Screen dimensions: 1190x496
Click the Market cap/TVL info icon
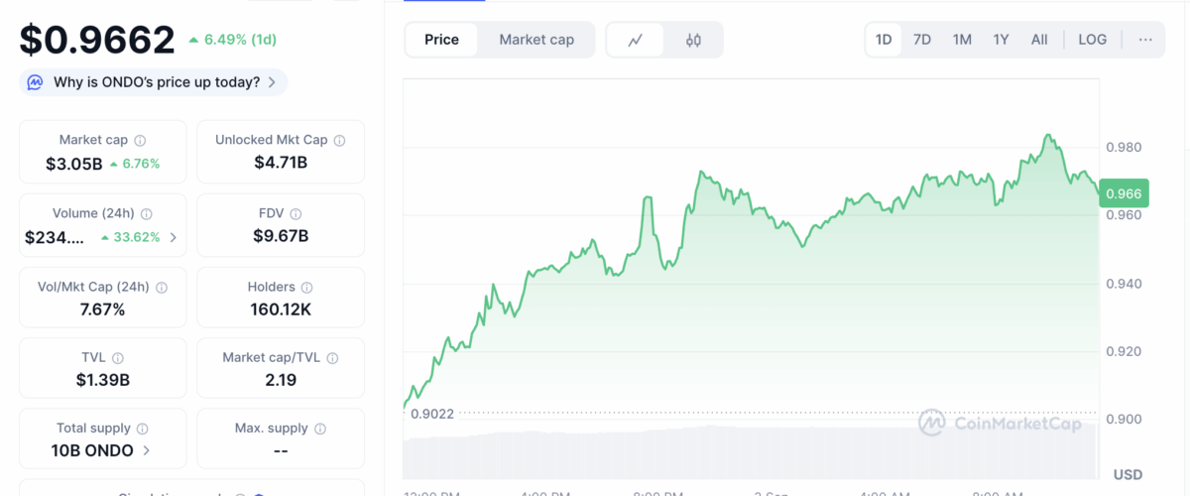pyautogui.click(x=332, y=358)
